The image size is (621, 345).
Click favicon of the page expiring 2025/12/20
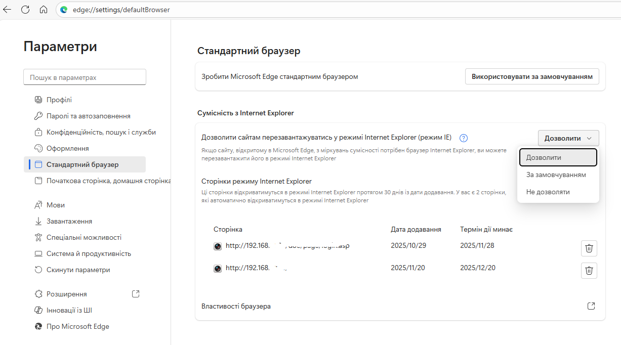click(218, 269)
